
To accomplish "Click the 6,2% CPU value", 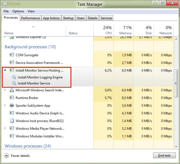I will pyautogui.click(x=108, y=70).
